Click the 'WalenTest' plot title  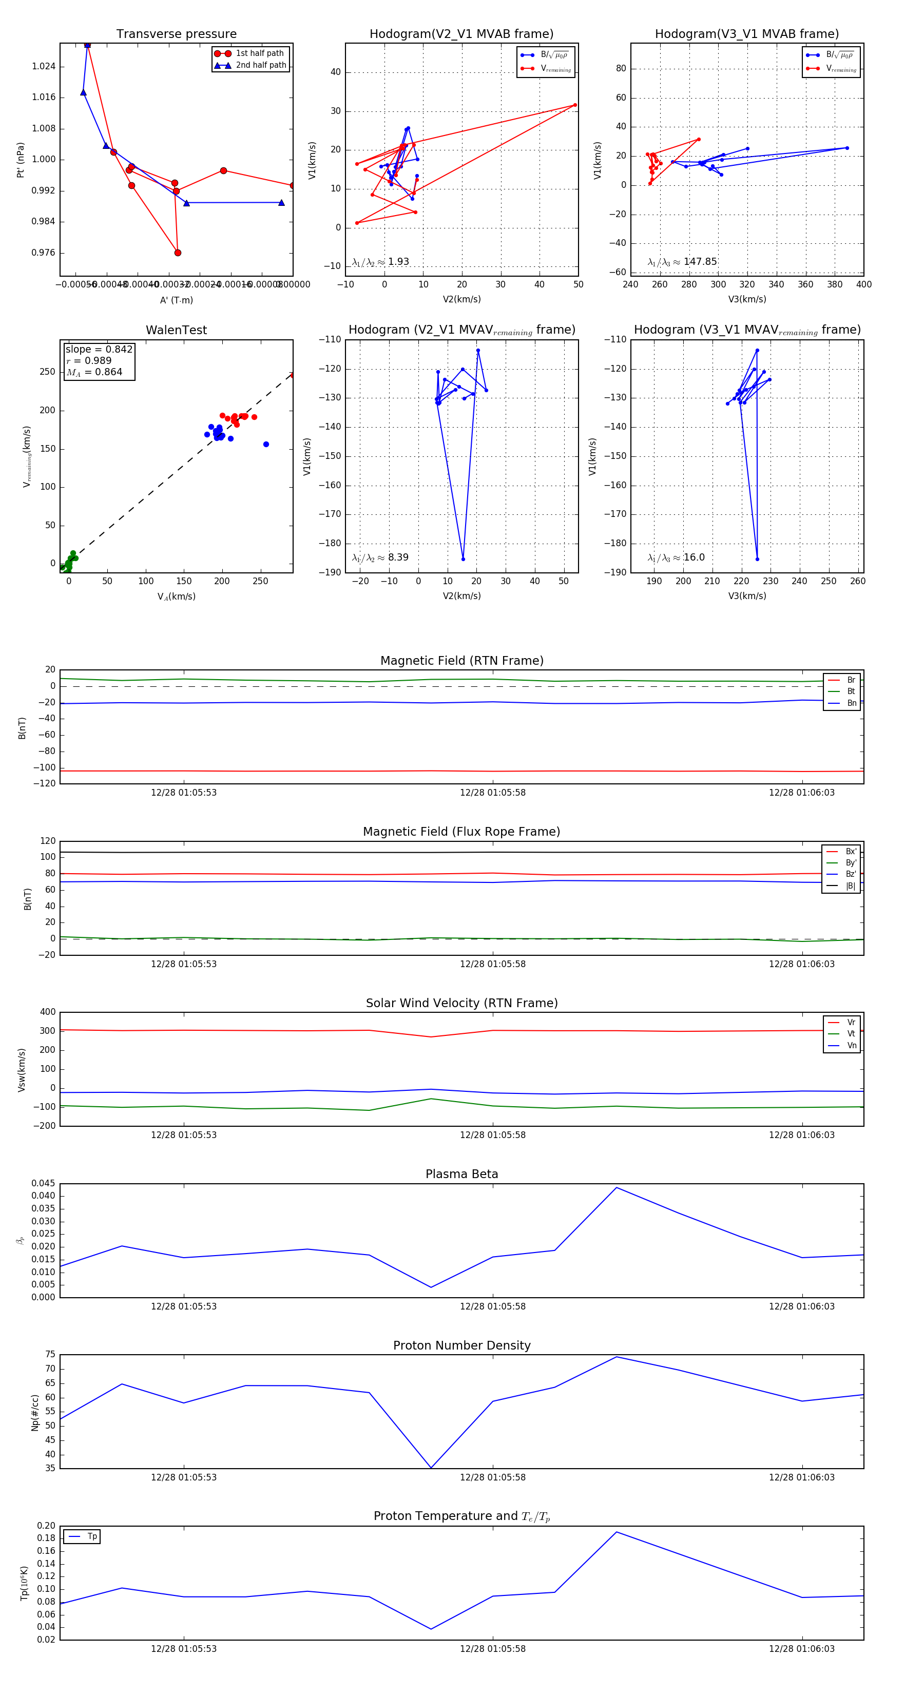tap(176, 330)
